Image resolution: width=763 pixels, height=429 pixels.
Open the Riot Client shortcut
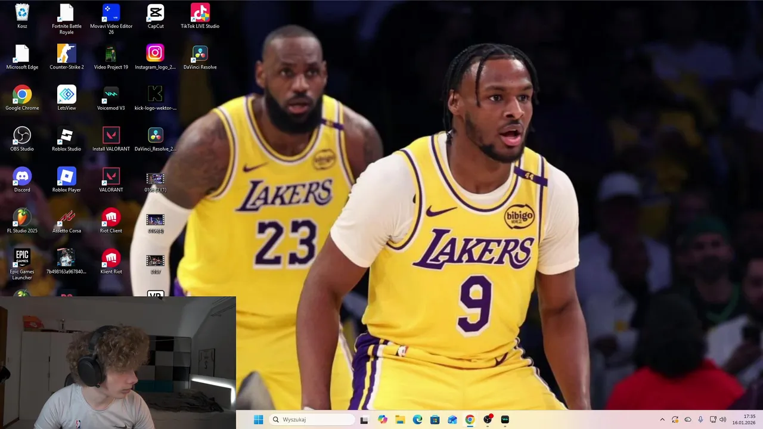point(111,221)
